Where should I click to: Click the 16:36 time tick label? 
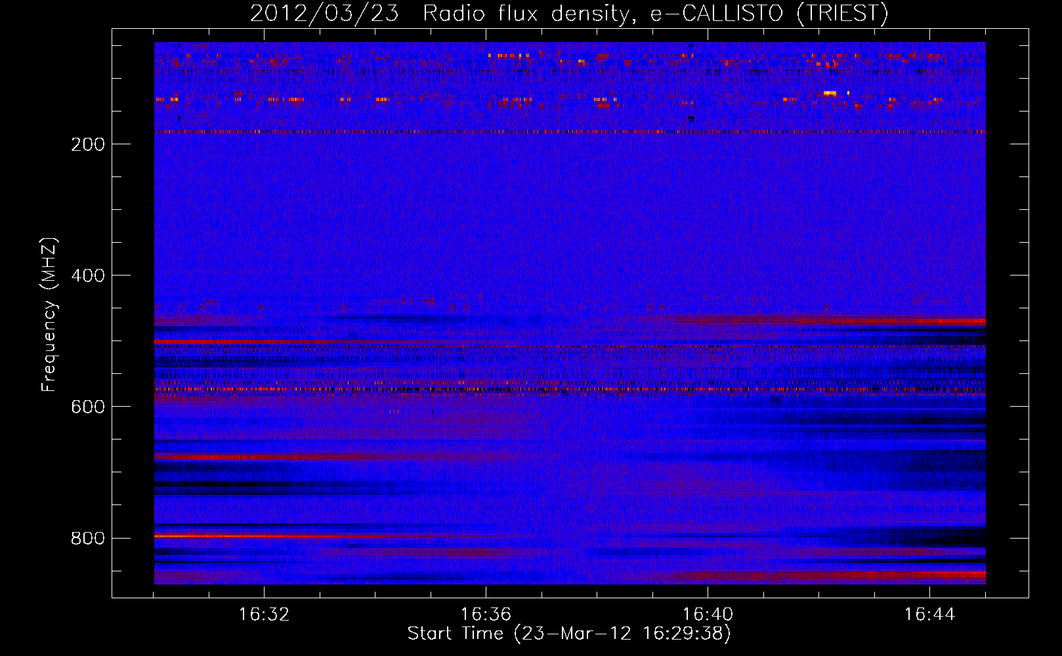click(x=486, y=615)
